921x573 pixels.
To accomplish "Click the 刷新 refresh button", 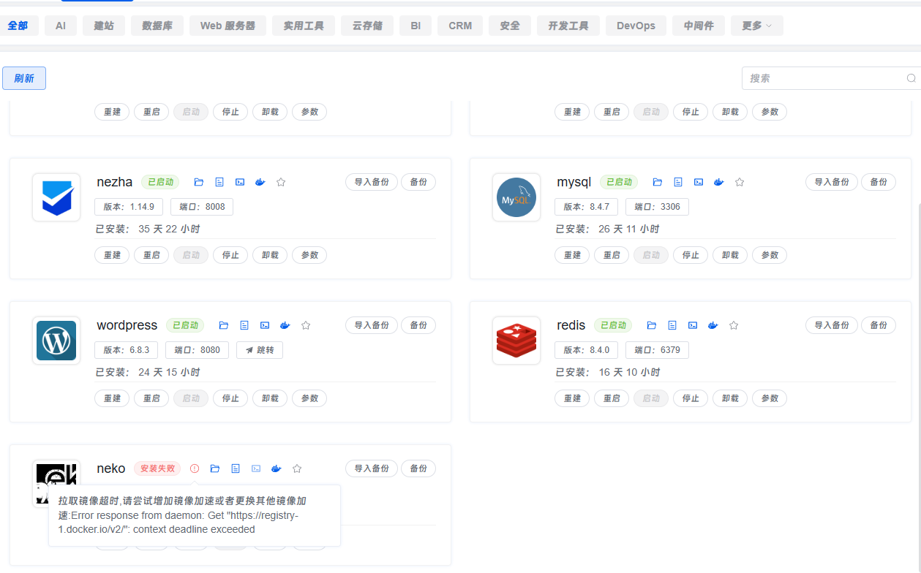I will click(24, 78).
